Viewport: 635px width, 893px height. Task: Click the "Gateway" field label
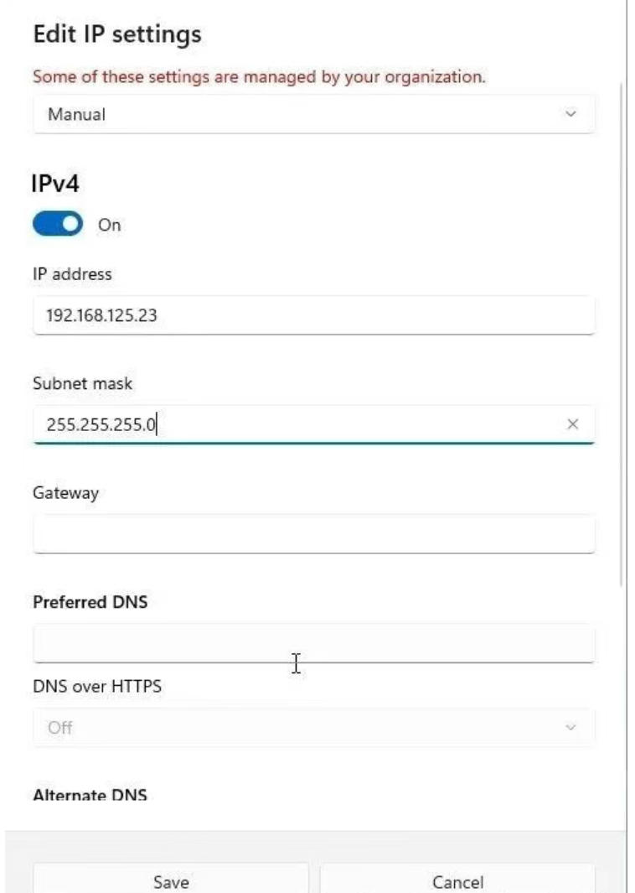[65, 493]
